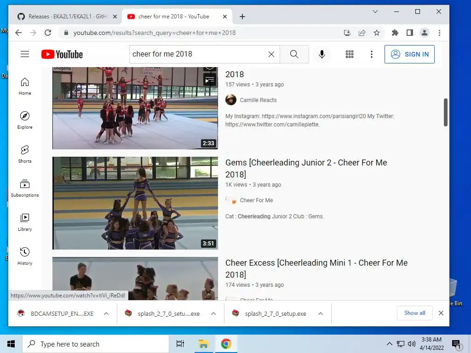This screenshot has width=471, height=353.
Task: Open the YouTube hamburger guide menu
Action: coord(25,54)
